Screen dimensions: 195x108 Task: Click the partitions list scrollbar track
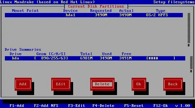[x=189, y=28]
